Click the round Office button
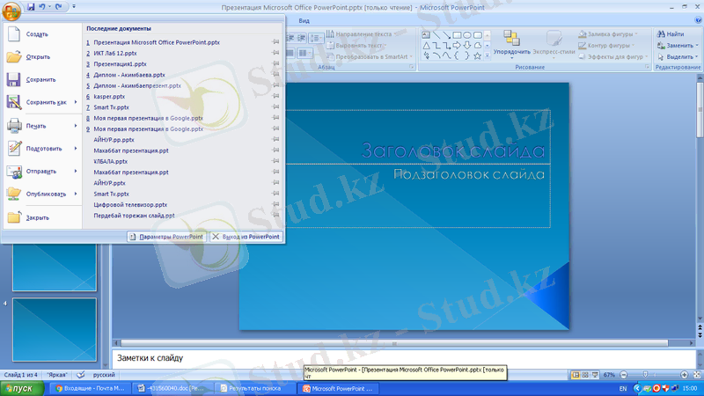 tap(11, 11)
